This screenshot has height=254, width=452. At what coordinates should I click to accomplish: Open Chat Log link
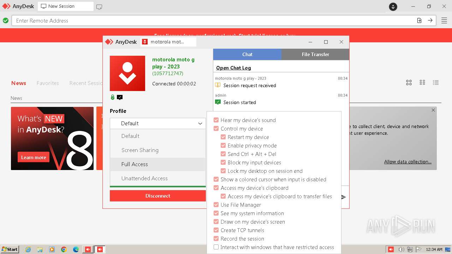pyautogui.click(x=233, y=68)
